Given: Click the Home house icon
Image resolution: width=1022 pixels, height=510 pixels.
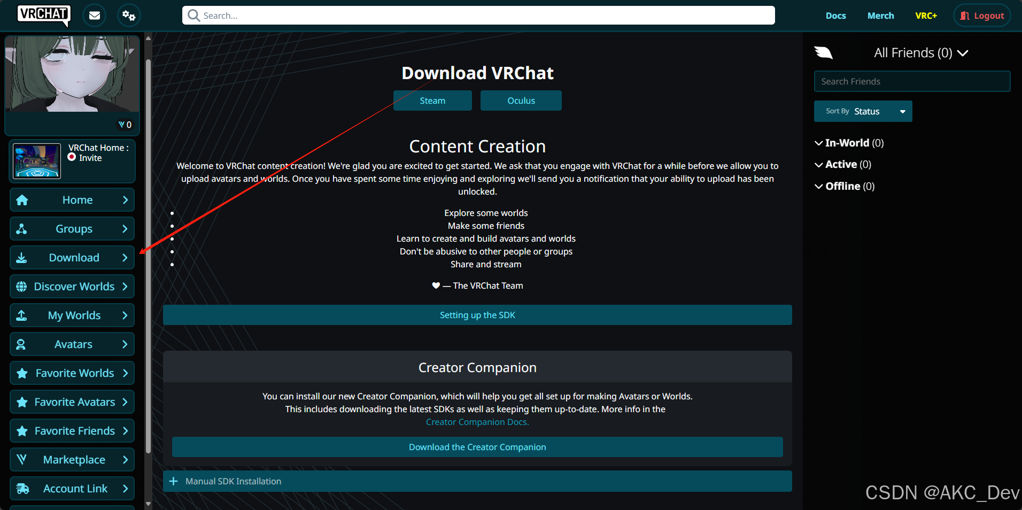Looking at the screenshot, I should (x=22, y=200).
